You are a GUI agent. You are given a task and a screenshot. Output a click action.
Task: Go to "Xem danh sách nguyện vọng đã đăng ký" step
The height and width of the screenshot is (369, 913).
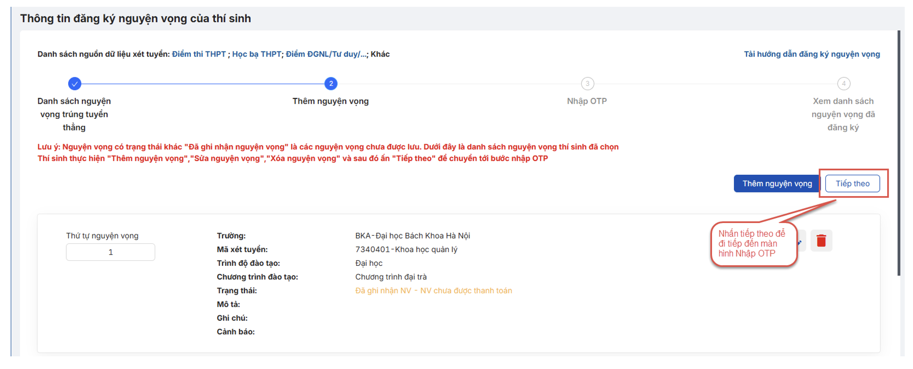point(843,114)
